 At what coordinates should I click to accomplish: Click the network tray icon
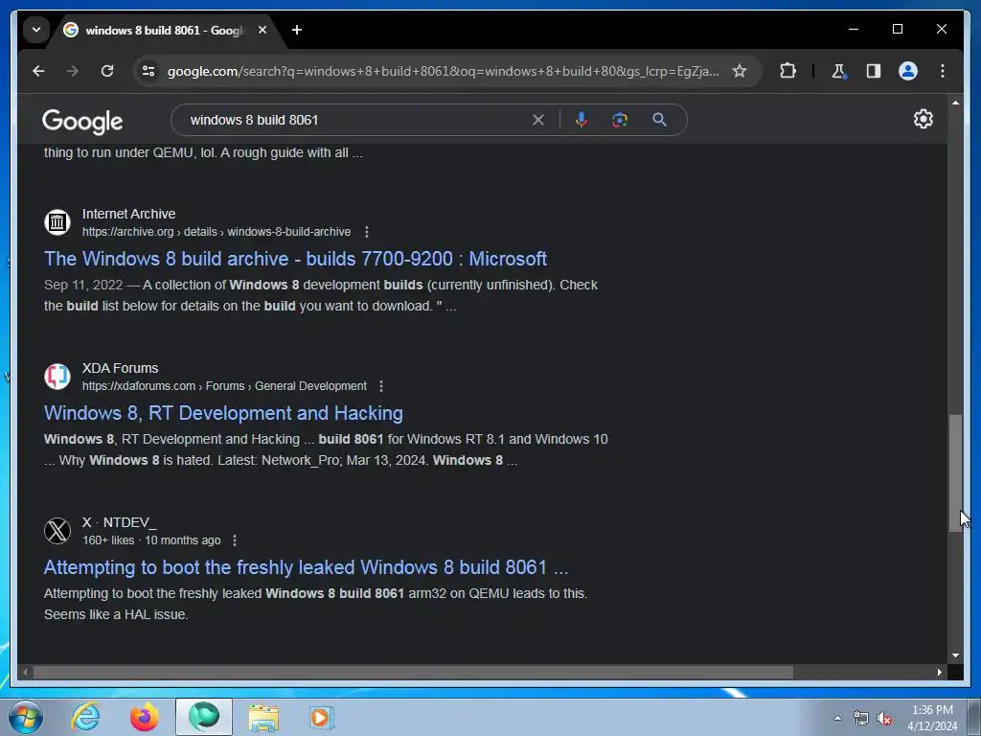tap(861, 719)
